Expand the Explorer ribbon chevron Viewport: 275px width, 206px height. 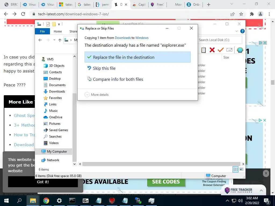coord(237,31)
